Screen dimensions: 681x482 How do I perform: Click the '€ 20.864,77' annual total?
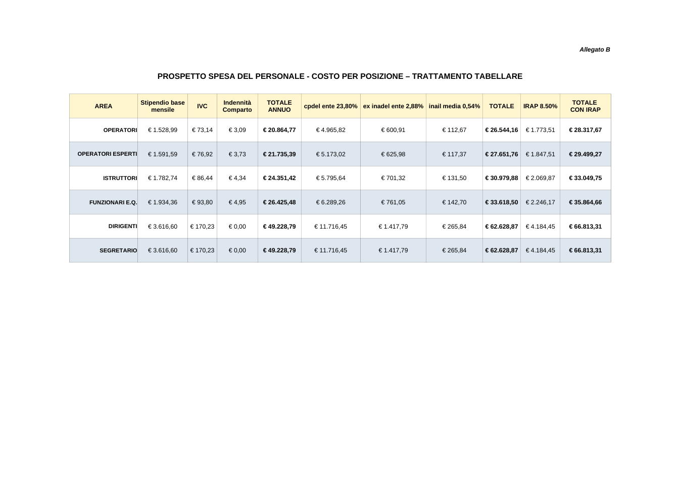point(279,130)
